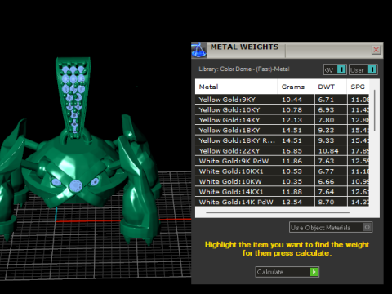
Task: Sort by the DWT column header
Action: click(x=331, y=87)
